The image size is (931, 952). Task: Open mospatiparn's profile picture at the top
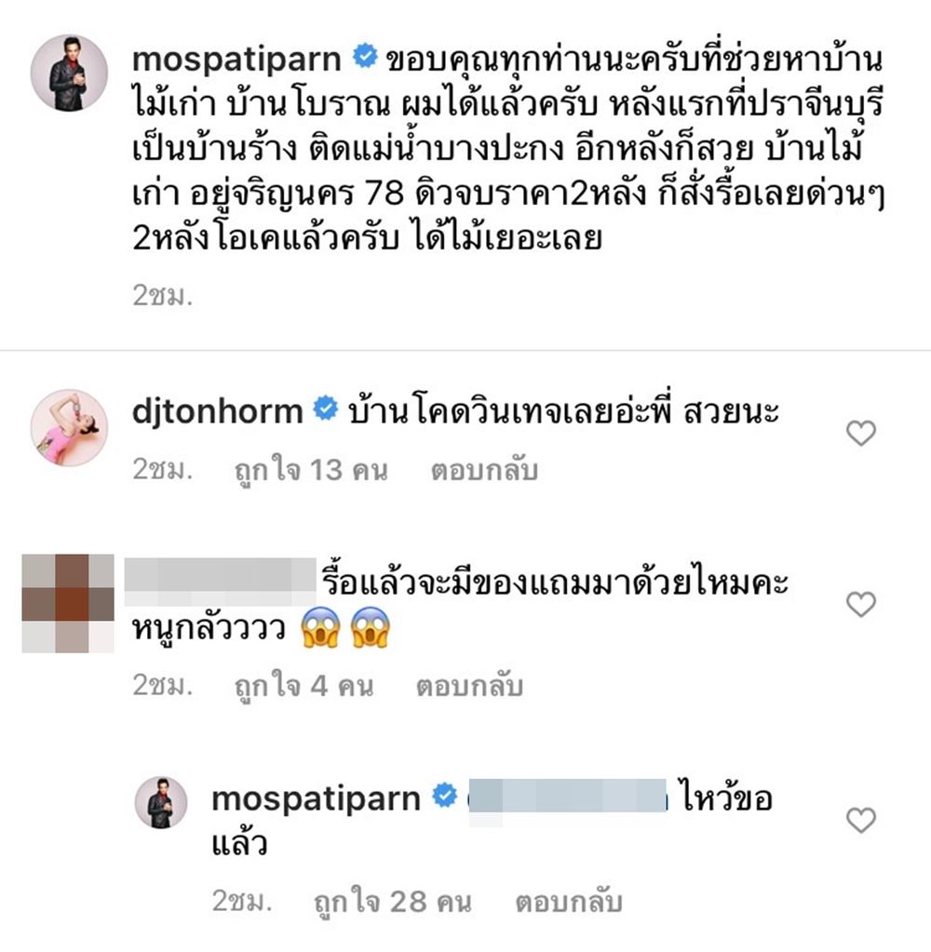pos(69,73)
